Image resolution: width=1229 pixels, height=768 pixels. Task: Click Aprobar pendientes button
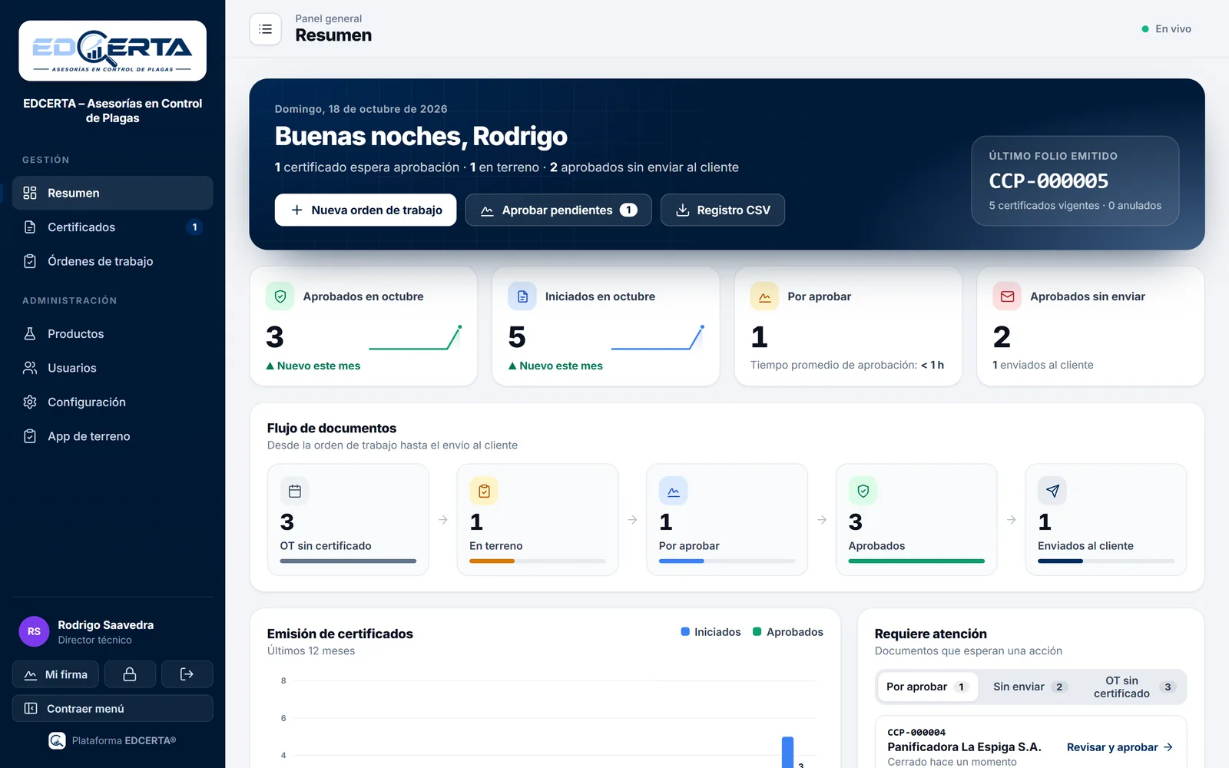click(x=558, y=210)
